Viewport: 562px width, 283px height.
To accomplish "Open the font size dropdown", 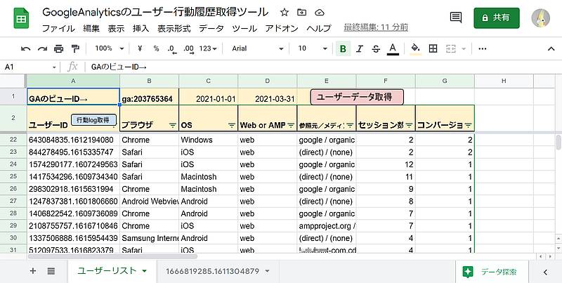I will tap(313, 48).
